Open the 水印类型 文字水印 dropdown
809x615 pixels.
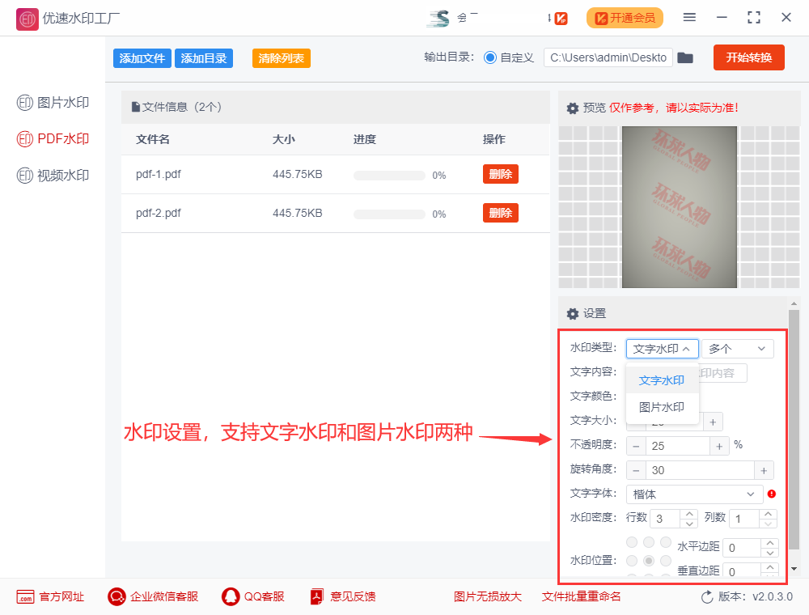pyautogui.click(x=663, y=349)
